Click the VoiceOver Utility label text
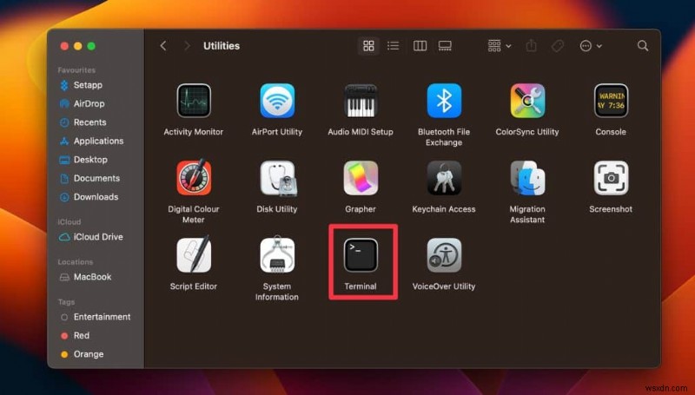This screenshot has width=695, height=395. (444, 286)
